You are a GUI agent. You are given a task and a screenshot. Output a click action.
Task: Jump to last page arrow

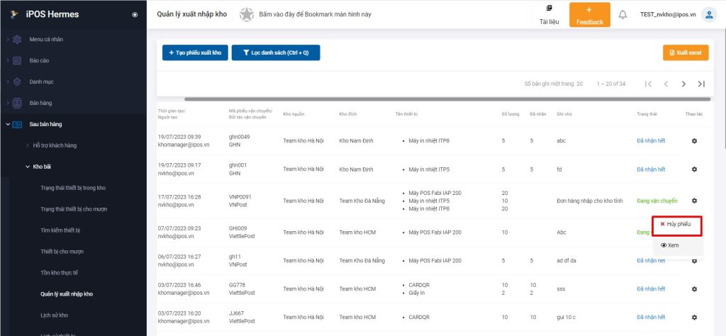click(701, 84)
